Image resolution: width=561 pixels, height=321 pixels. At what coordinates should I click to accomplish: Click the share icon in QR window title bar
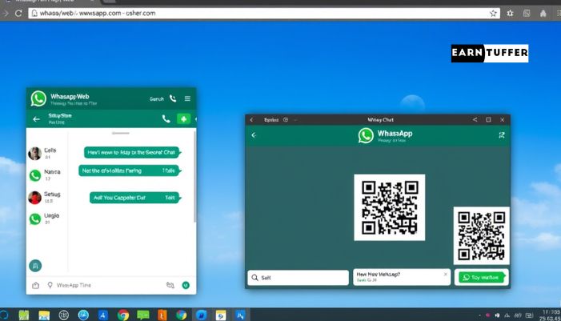pos(475,119)
